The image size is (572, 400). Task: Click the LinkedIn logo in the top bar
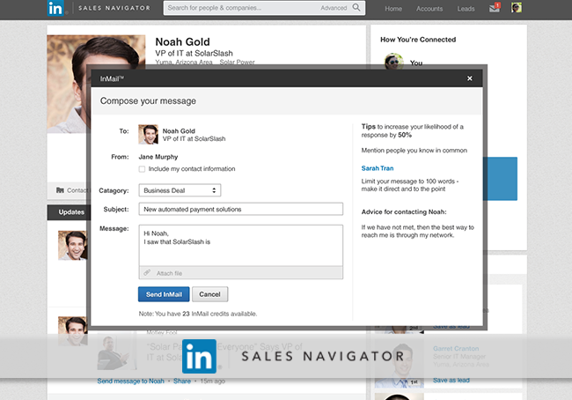coord(56,9)
